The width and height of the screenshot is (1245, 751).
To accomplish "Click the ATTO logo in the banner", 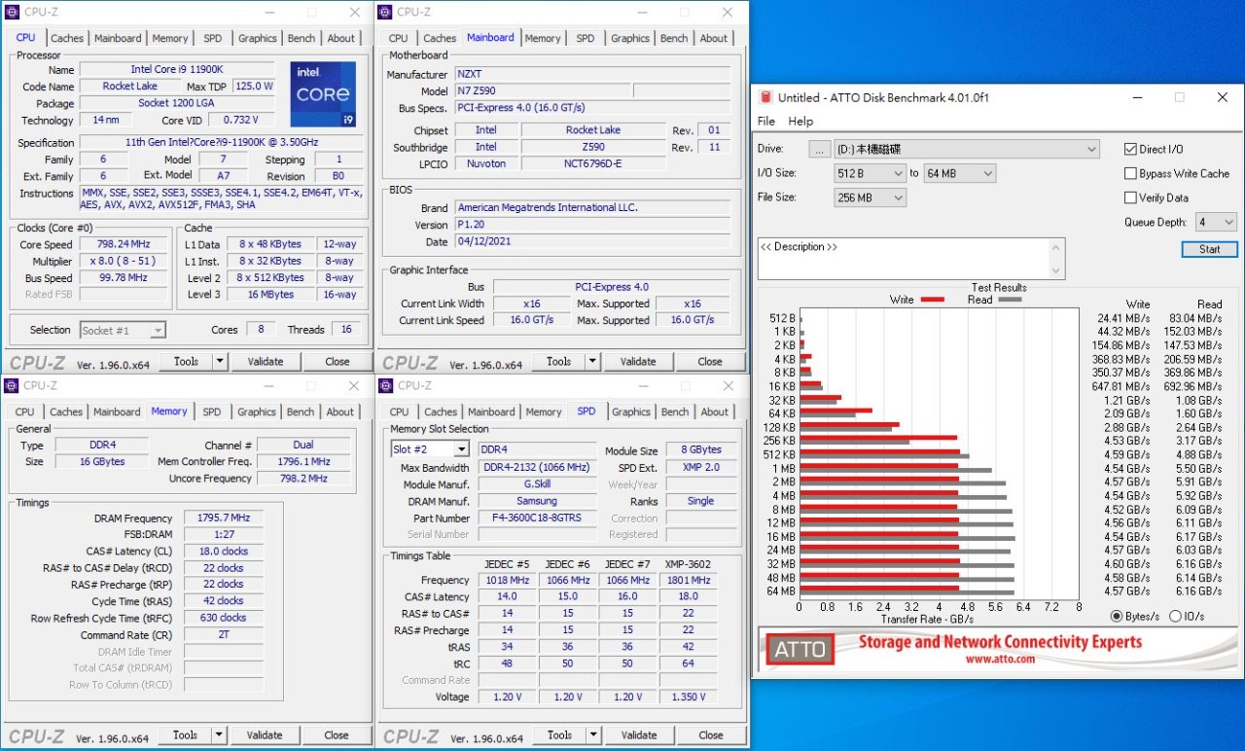I will click(800, 650).
